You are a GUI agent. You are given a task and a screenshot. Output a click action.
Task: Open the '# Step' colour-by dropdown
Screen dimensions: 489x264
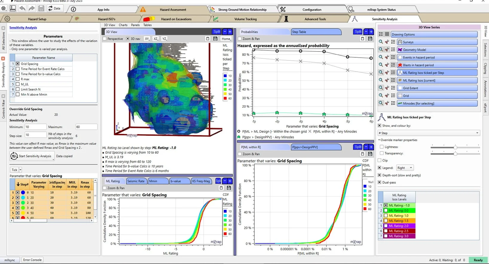click(x=429, y=133)
